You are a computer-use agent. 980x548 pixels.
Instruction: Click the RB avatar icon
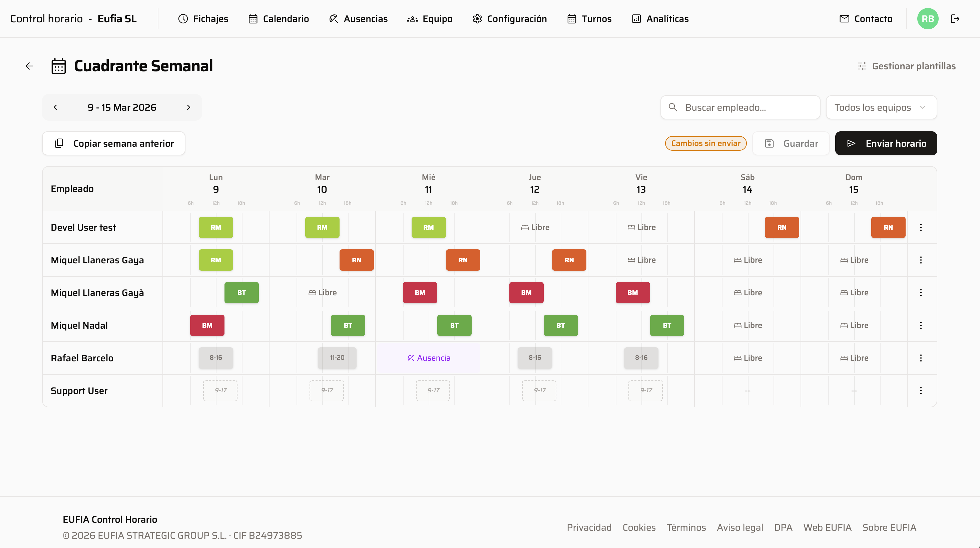coord(928,18)
